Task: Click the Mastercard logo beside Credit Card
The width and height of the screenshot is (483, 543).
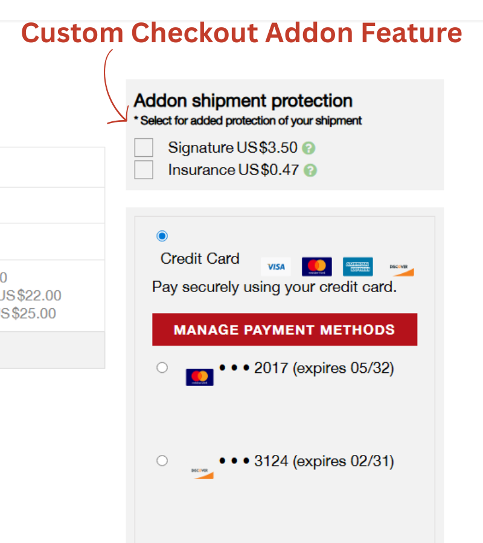Action: click(317, 267)
